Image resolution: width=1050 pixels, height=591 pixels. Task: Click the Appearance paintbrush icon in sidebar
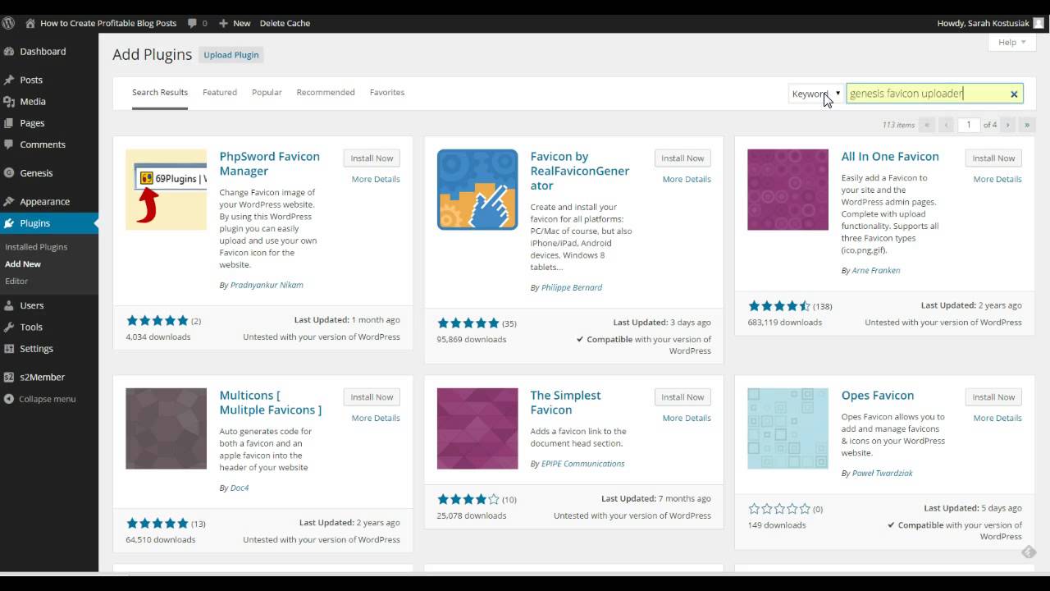point(9,201)
